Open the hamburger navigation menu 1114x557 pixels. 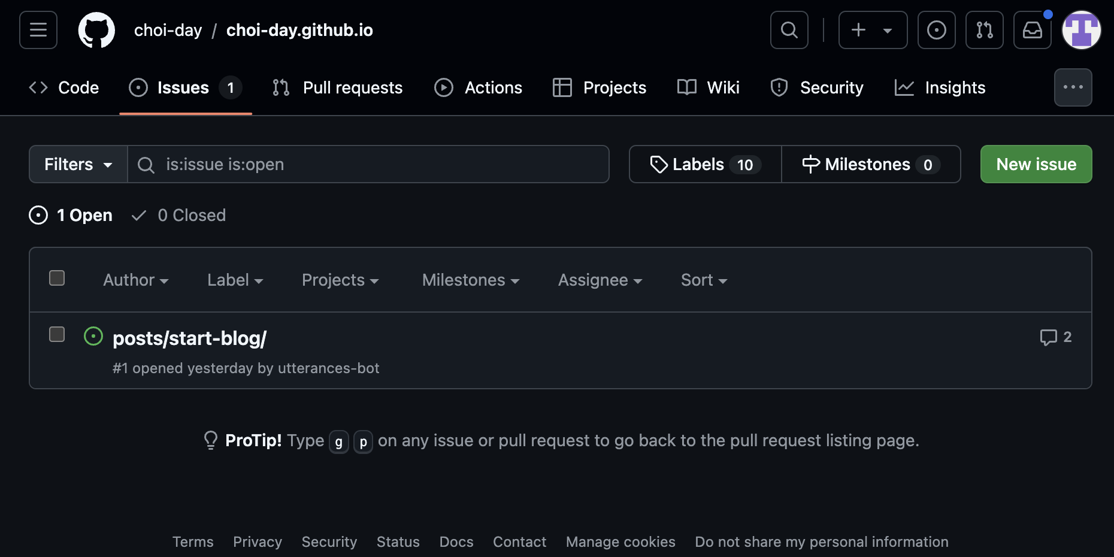(38, 30)
